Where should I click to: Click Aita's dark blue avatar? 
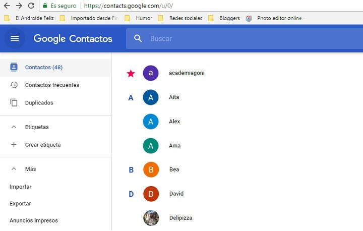pos(151,97)
